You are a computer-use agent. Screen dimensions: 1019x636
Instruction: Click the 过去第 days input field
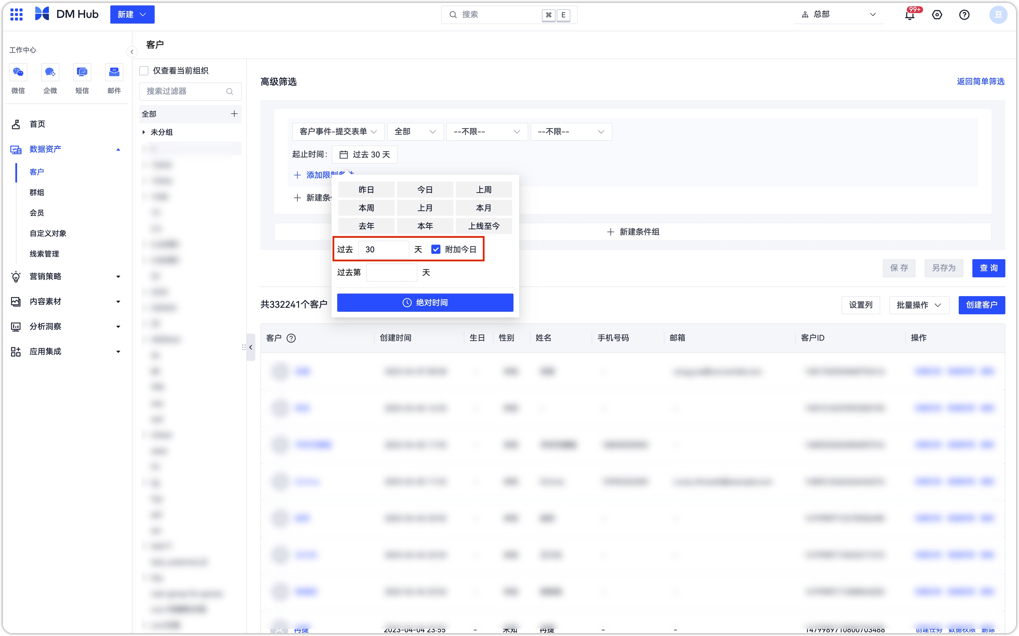[x=391, y=273]
